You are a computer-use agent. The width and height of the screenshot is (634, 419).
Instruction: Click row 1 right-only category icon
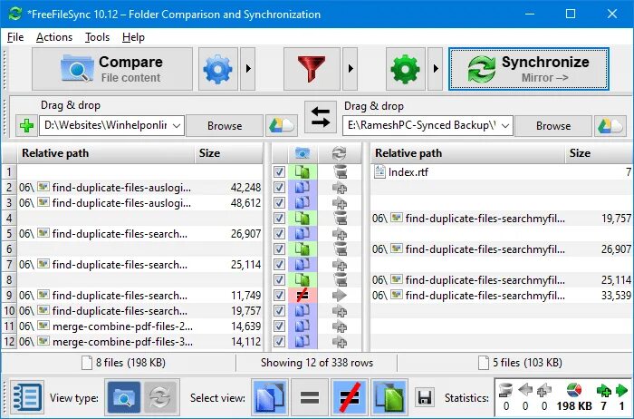(x=303, y=172)
